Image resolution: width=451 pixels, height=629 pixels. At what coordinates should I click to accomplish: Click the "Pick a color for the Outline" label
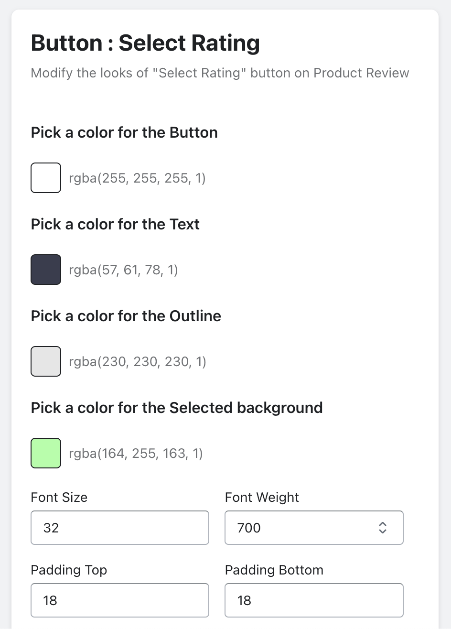[x=126, y=316]
